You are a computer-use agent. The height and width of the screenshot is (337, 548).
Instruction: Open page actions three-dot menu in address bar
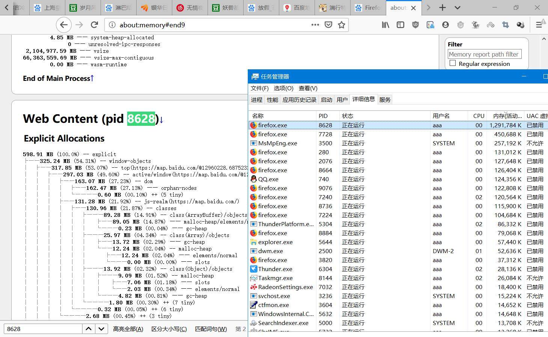(x=315, y=25)
